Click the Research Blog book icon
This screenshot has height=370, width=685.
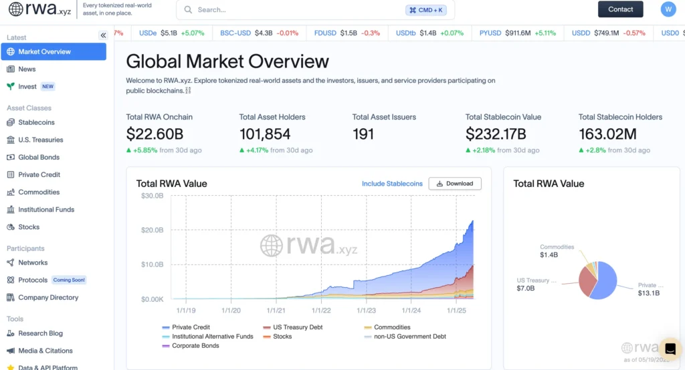[x=11, y=333]
